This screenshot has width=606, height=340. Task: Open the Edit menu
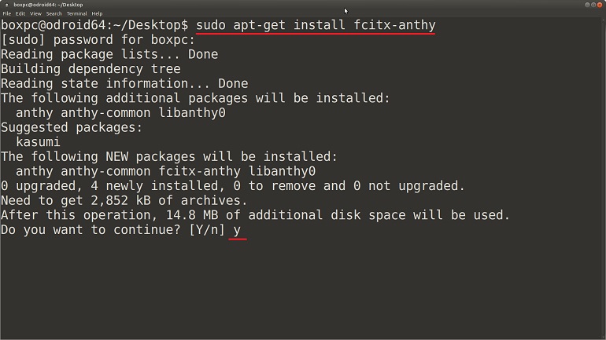20,13
